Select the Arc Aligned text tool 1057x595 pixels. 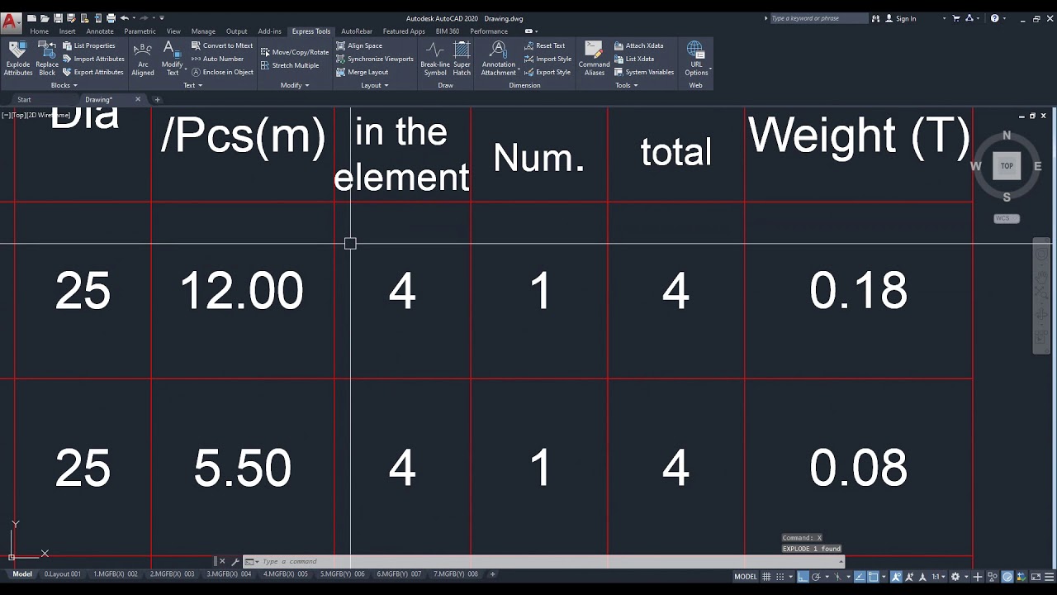tap(143, 58)
